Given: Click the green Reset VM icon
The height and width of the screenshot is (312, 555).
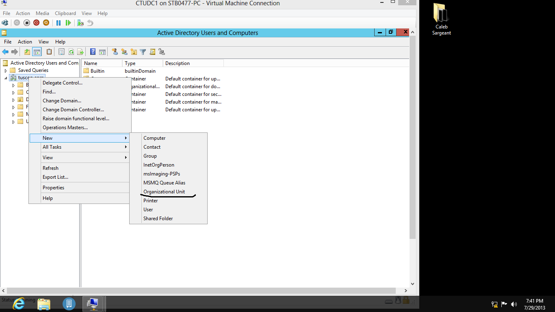Looking at the screenshot, I should click(68, 23).
